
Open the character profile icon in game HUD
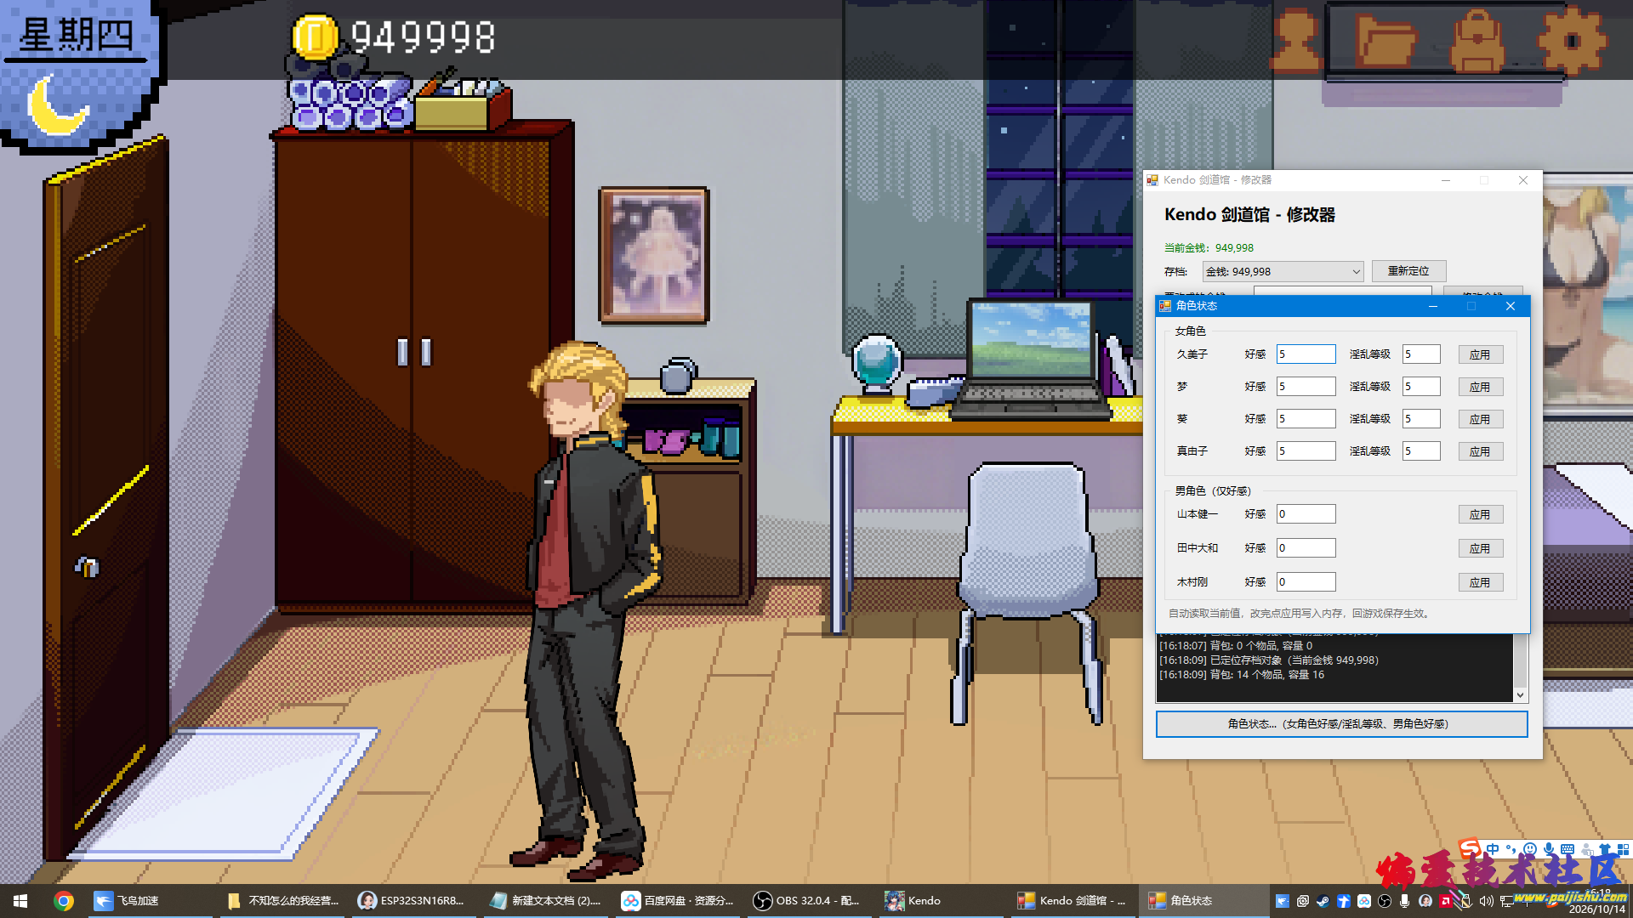[1296, 40]
